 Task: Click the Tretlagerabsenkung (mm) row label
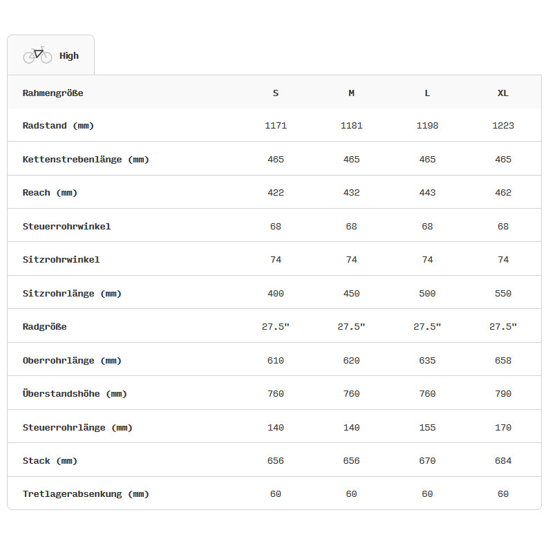pos(86,493)
